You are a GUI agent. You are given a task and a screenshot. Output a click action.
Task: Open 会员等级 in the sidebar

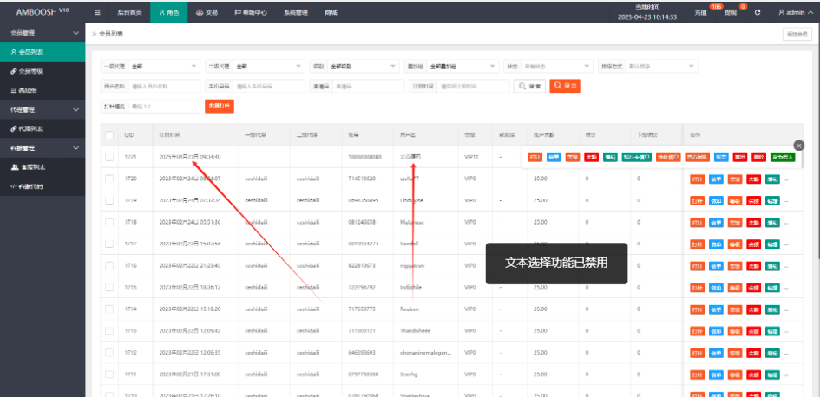[x=43, y=71]
